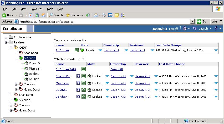Open the Tools menu
The height and width of the screenshot is (124, 224).
pos(50,9)
